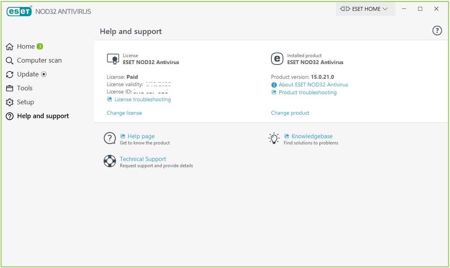This screenshot has width=450, height=268.
Task: Click the Product version 15.0.21.0 text
Action: (x=302, y=77)
